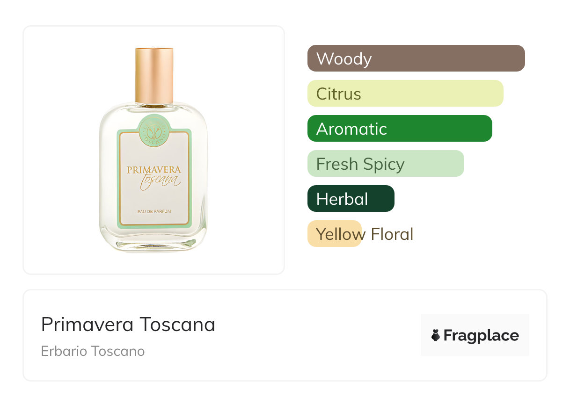Screen dimensions: 570x404
Task: Open the Erbario Toscano brand link
Action: 93,351
